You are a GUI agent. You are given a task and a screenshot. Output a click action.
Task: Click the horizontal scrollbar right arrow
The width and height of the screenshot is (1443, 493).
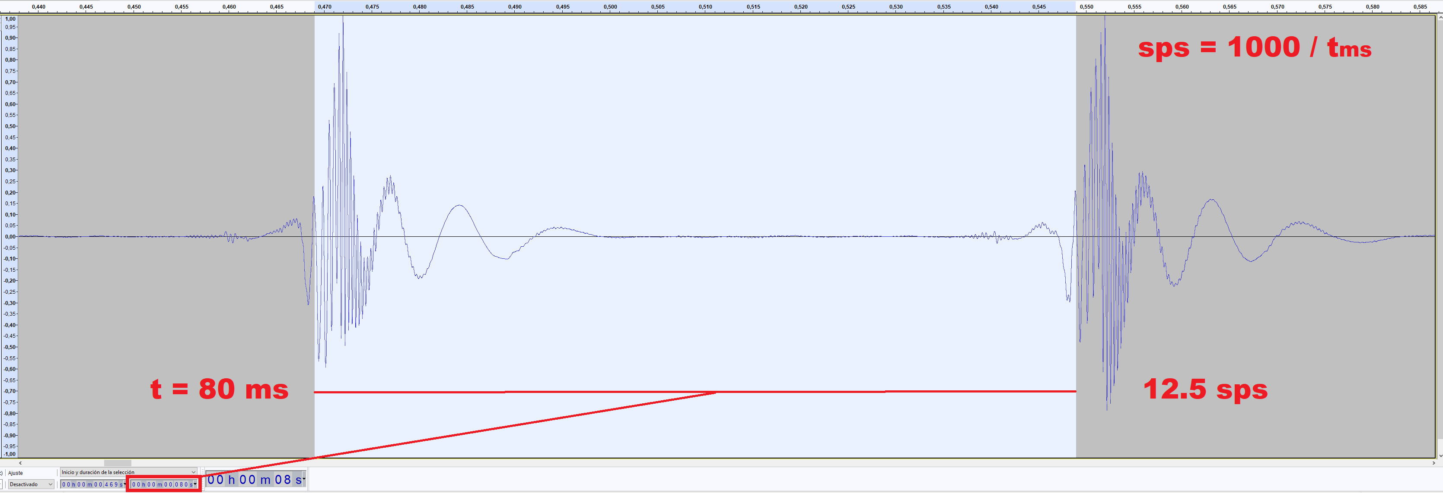pos(1433,463)
